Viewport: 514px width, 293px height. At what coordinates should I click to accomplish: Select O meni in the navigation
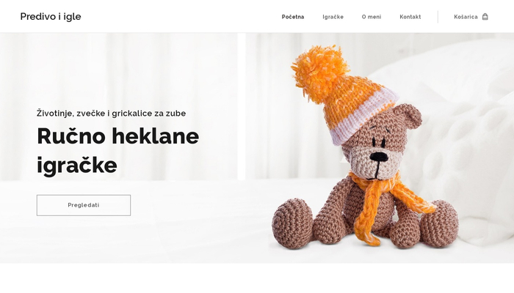click(372, 17)
